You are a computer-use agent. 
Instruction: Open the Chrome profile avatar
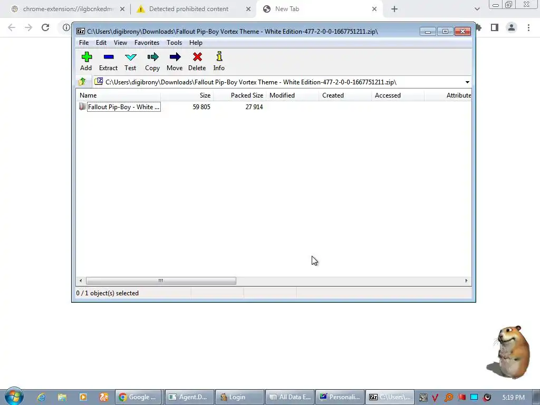512,27
